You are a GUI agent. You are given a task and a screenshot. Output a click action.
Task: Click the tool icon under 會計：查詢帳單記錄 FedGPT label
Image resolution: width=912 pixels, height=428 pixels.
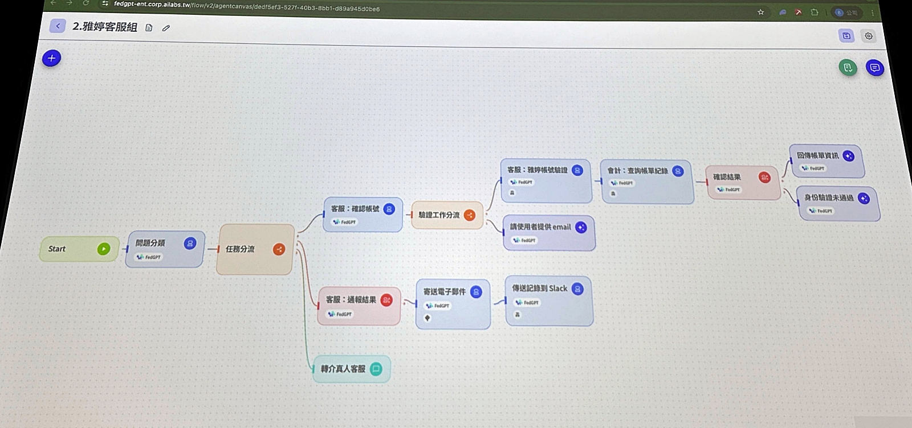click(613, 194)
